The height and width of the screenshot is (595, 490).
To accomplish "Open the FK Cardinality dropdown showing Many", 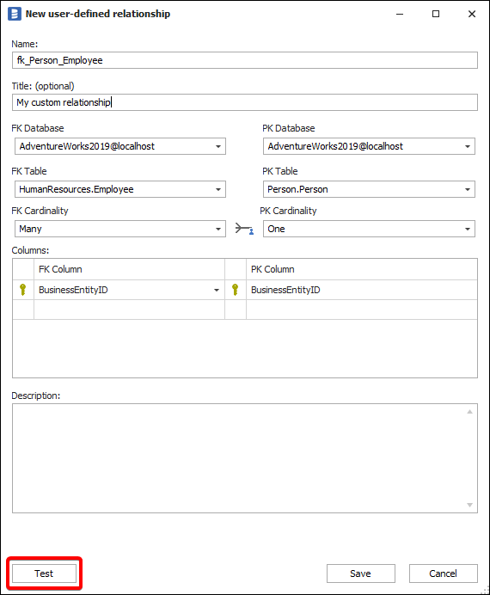I will [120, 229].
